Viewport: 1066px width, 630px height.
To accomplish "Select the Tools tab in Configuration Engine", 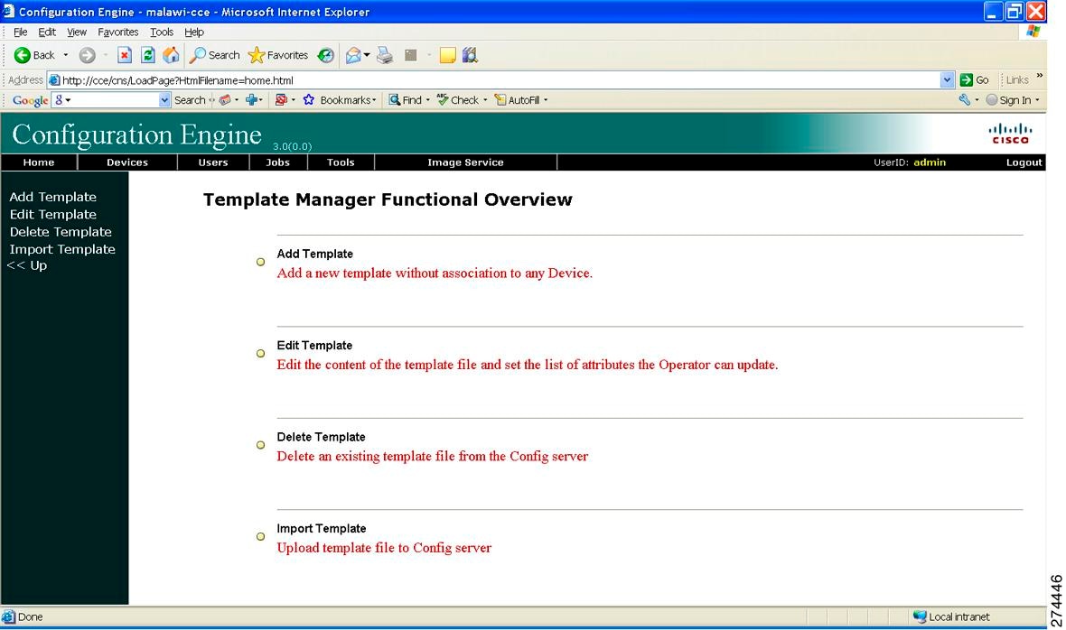I will click(x=341, y=162).
